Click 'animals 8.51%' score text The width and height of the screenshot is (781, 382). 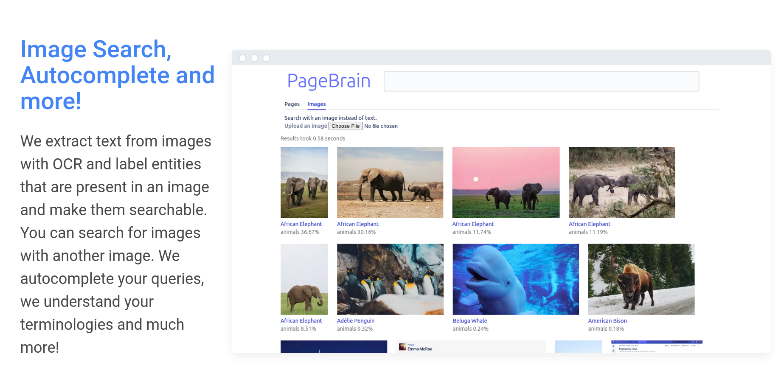pyautogui.click(x=298, y=329)
